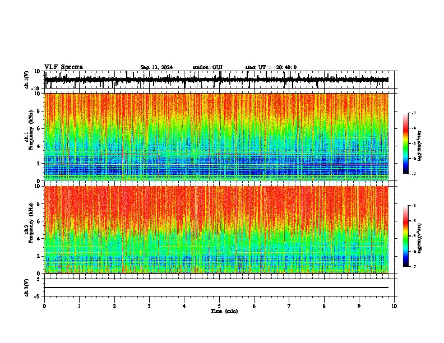This screenshot has height=343, width=444.
Task: Click the "6" kHz tick on ch.2 frequency axis
Action: 39,221
